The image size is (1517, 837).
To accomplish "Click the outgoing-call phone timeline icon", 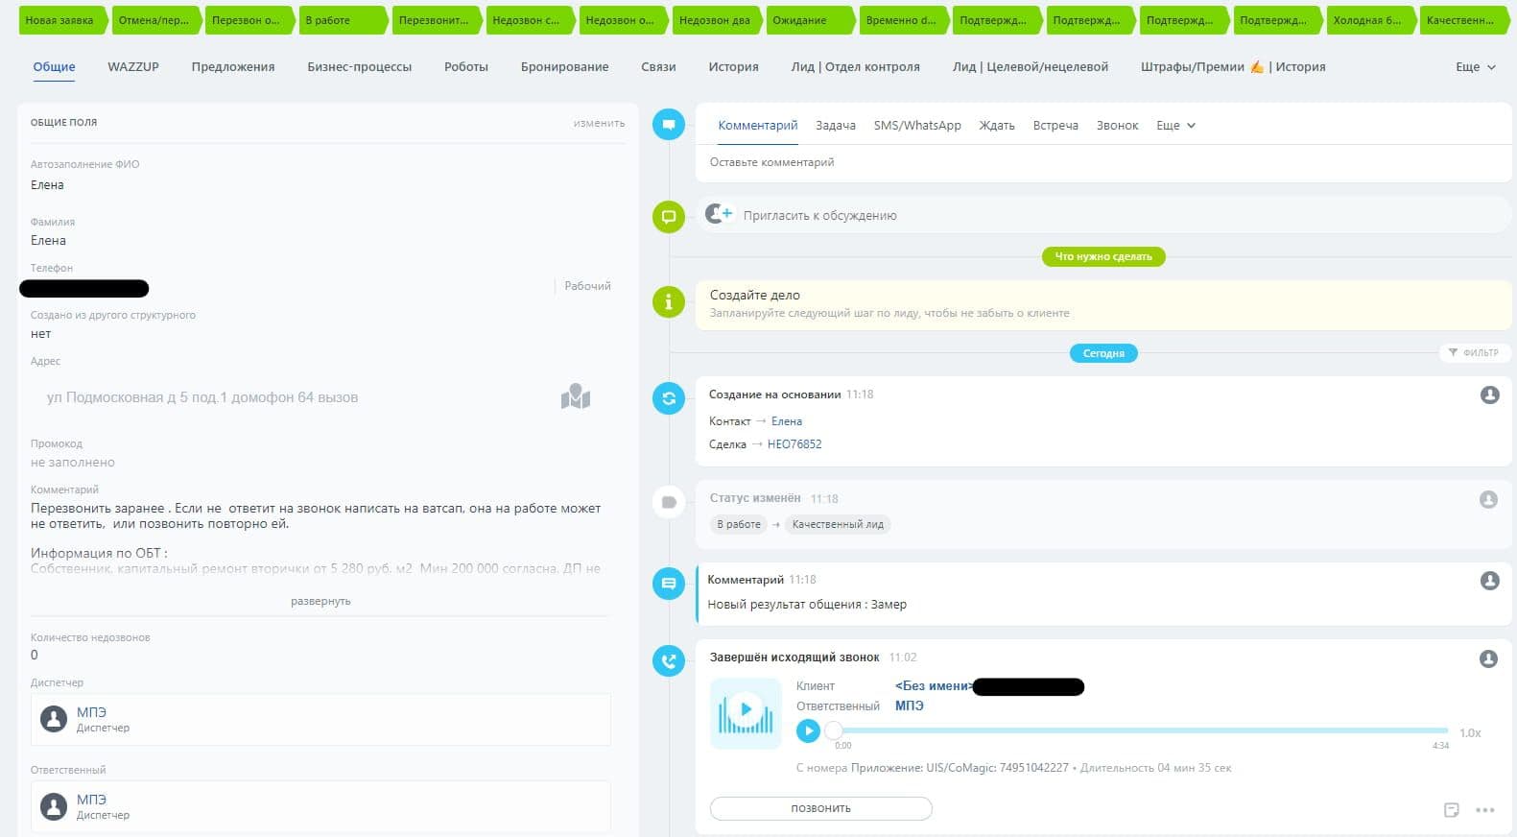I will point(669,660).
